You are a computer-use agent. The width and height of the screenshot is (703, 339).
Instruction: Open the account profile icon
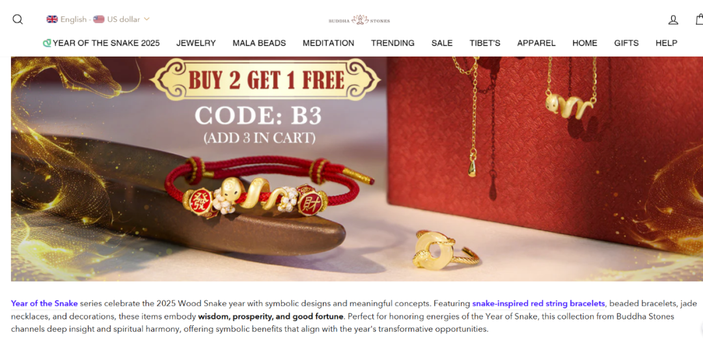pos(673,20)
